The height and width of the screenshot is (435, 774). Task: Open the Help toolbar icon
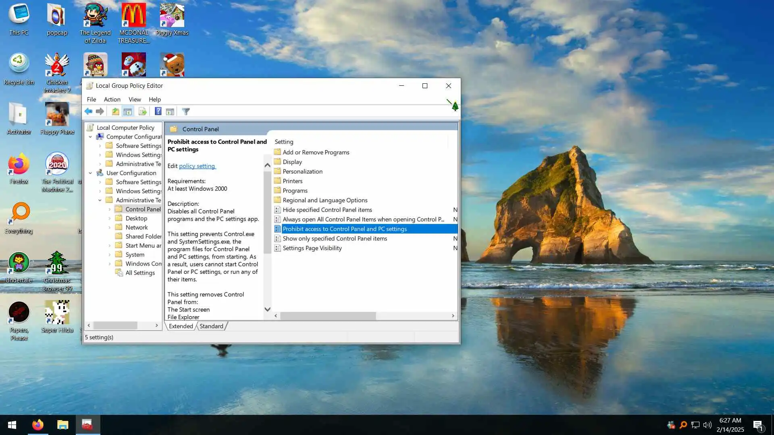tap(158, 112)
